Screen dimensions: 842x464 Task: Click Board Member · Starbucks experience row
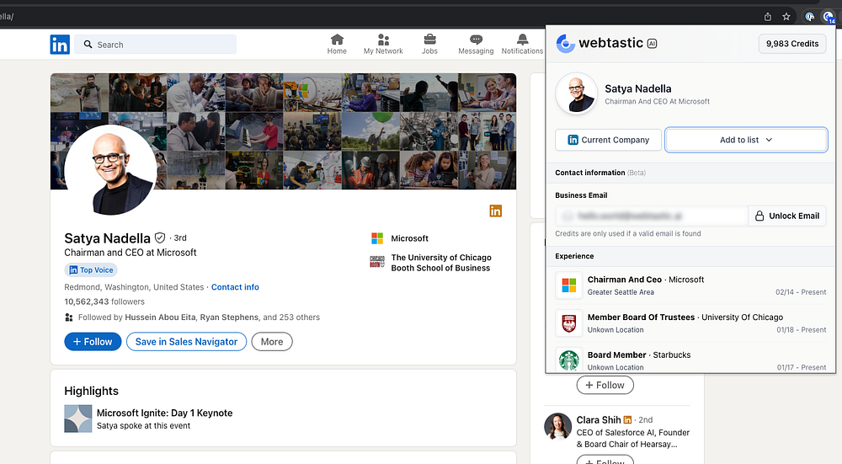690,359
